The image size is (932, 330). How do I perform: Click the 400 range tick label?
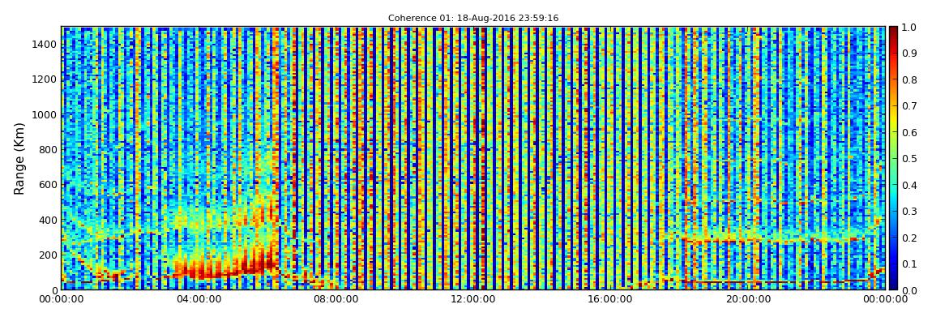48,220
